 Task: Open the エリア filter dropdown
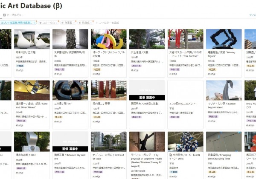coord(18,23)
